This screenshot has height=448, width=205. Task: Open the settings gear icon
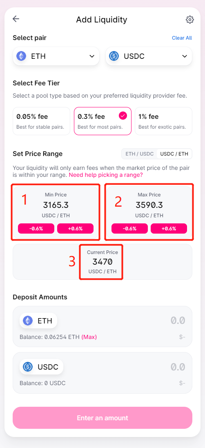pyautogui.click(x=189, y=20)
